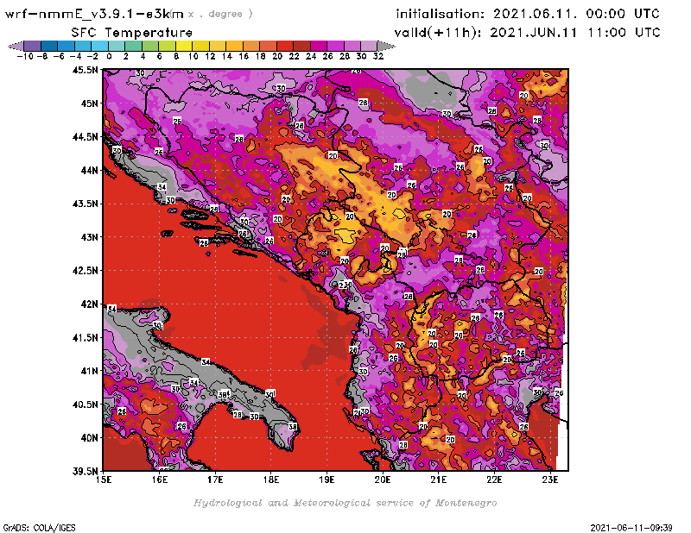Click the red swatch between 20 and 22

pos(285,47)
